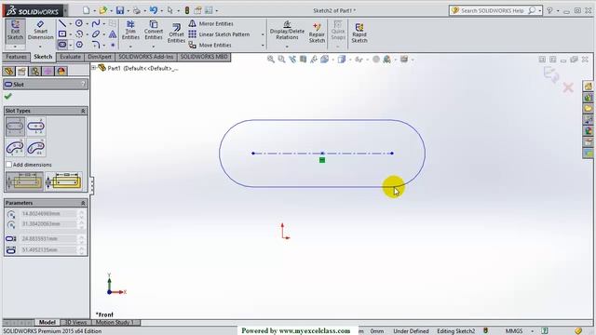Click Zoom to Area in view toolbar
Screen dimensions: 596x335
point(281,60)
